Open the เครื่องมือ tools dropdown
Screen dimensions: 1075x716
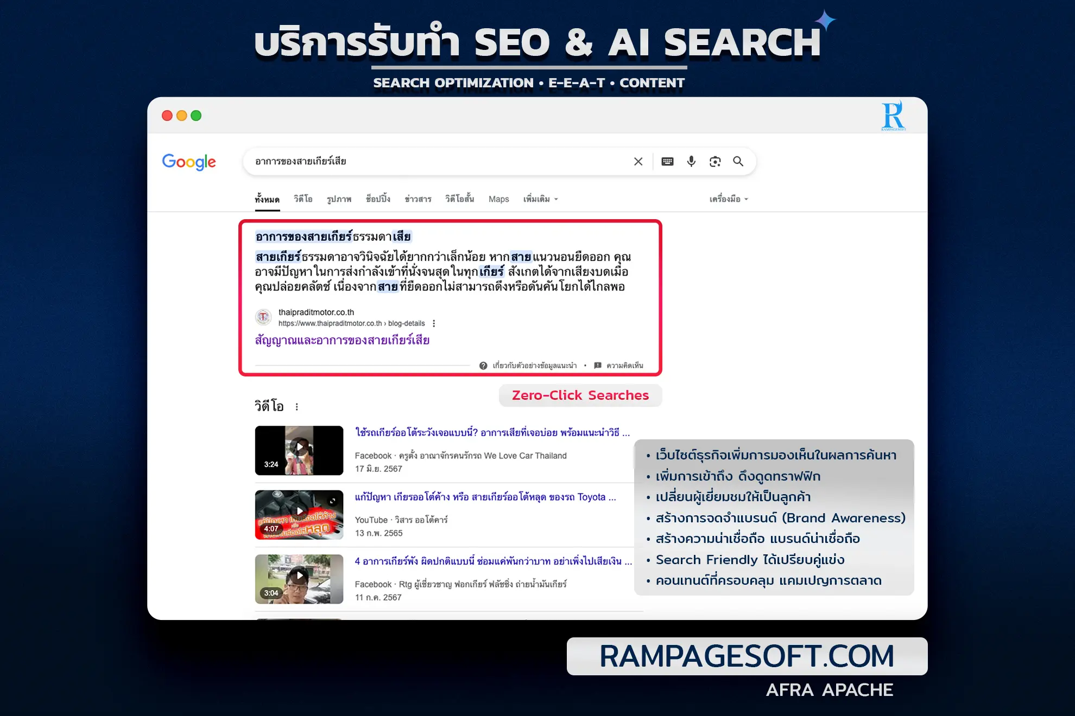(729, 199)
